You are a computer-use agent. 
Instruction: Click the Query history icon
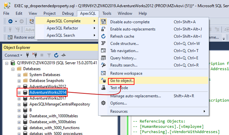tap(103, 58)
